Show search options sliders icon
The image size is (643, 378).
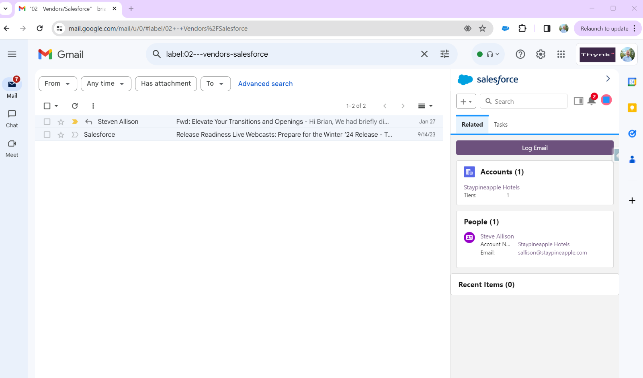(444, 54)
